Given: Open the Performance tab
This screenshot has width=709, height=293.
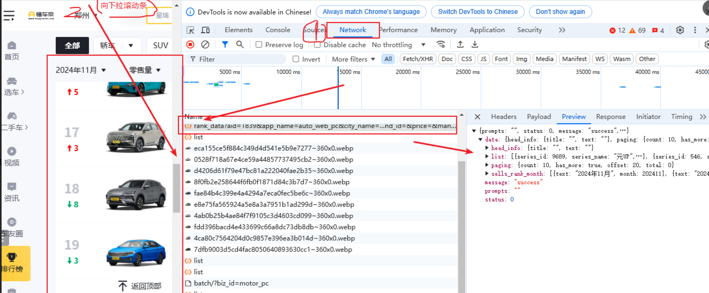Looking at the screenshot, I should tap(398, 30).
